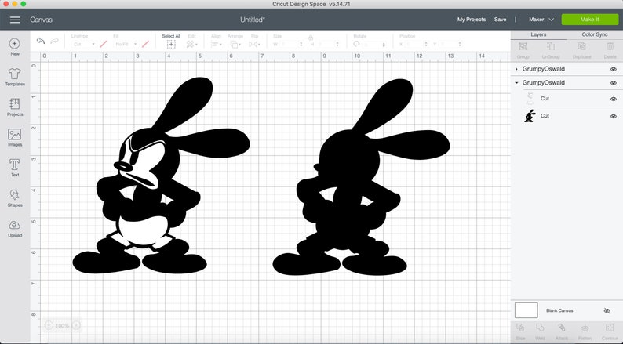Open the Fill dropdown
The height and width of the screenshot is (344, 623).
126,44
